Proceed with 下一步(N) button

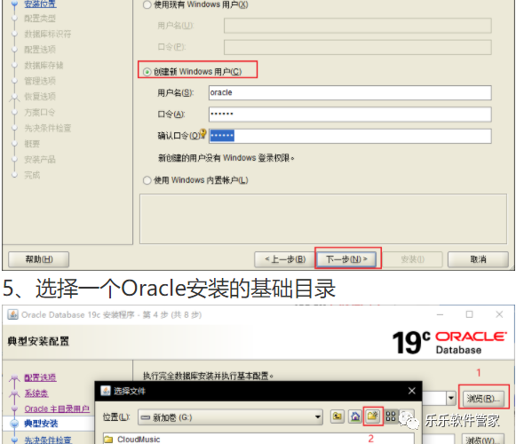(x=346, y=259)
